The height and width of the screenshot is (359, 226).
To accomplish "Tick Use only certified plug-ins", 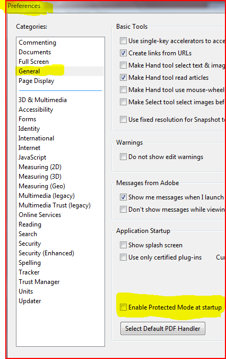I will click(123, 257).
